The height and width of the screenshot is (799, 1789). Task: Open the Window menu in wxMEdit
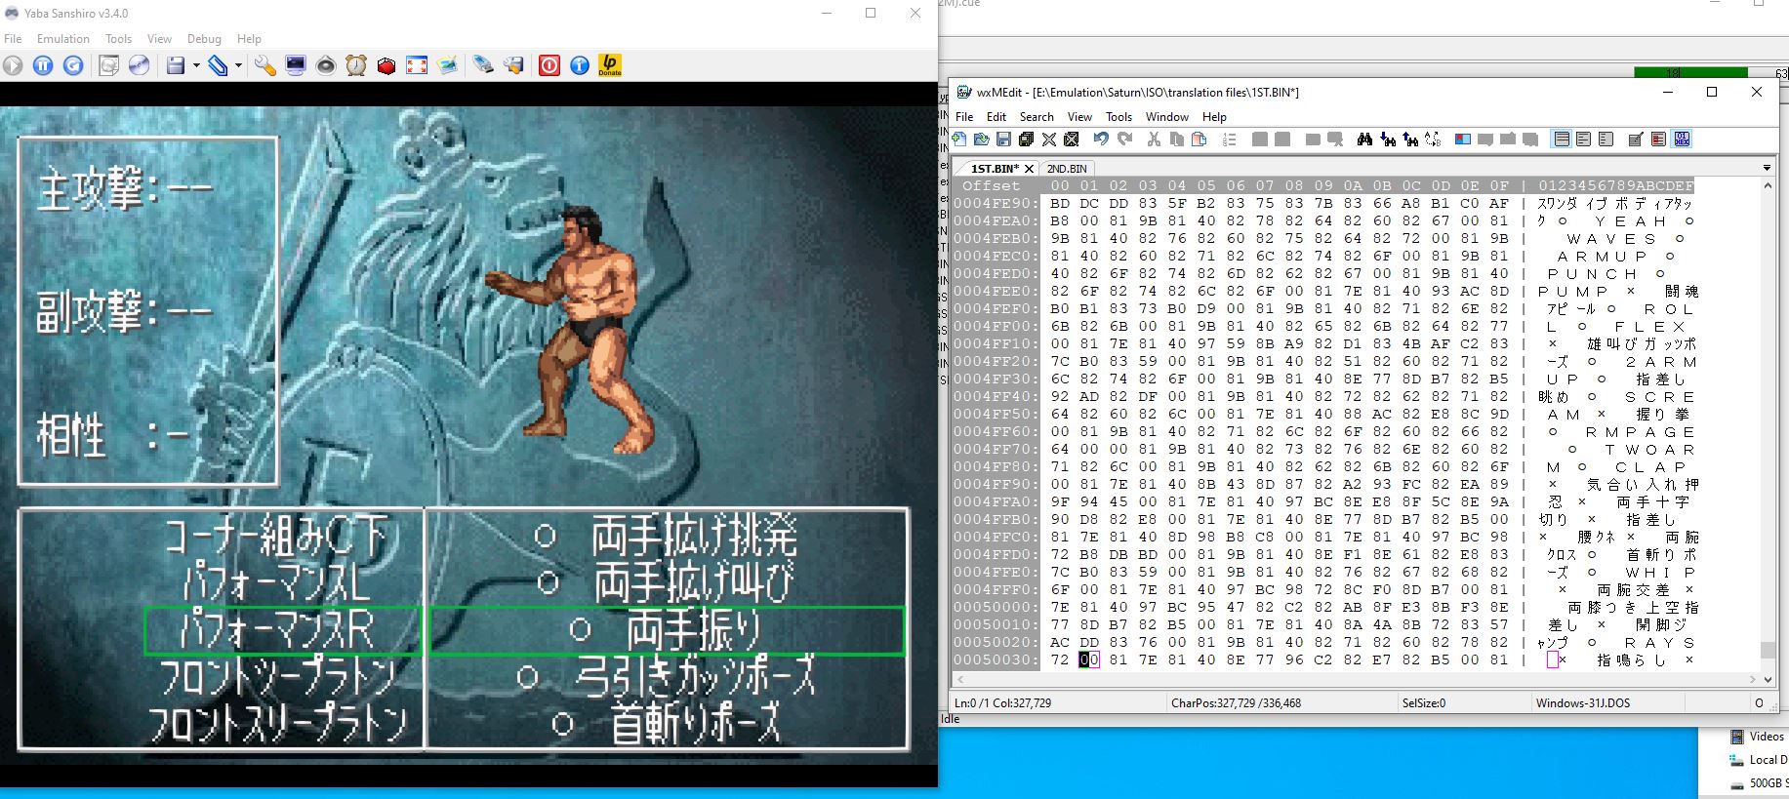(1166, 117)
